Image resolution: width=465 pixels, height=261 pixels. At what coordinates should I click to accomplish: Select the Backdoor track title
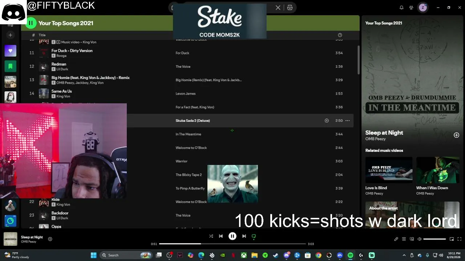click(x=60, y=213)
